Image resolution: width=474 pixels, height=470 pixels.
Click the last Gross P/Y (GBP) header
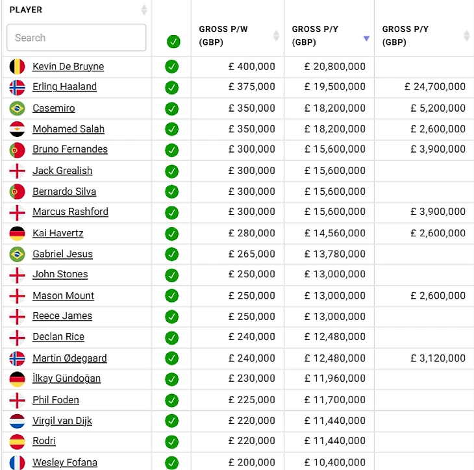point(405,35)
